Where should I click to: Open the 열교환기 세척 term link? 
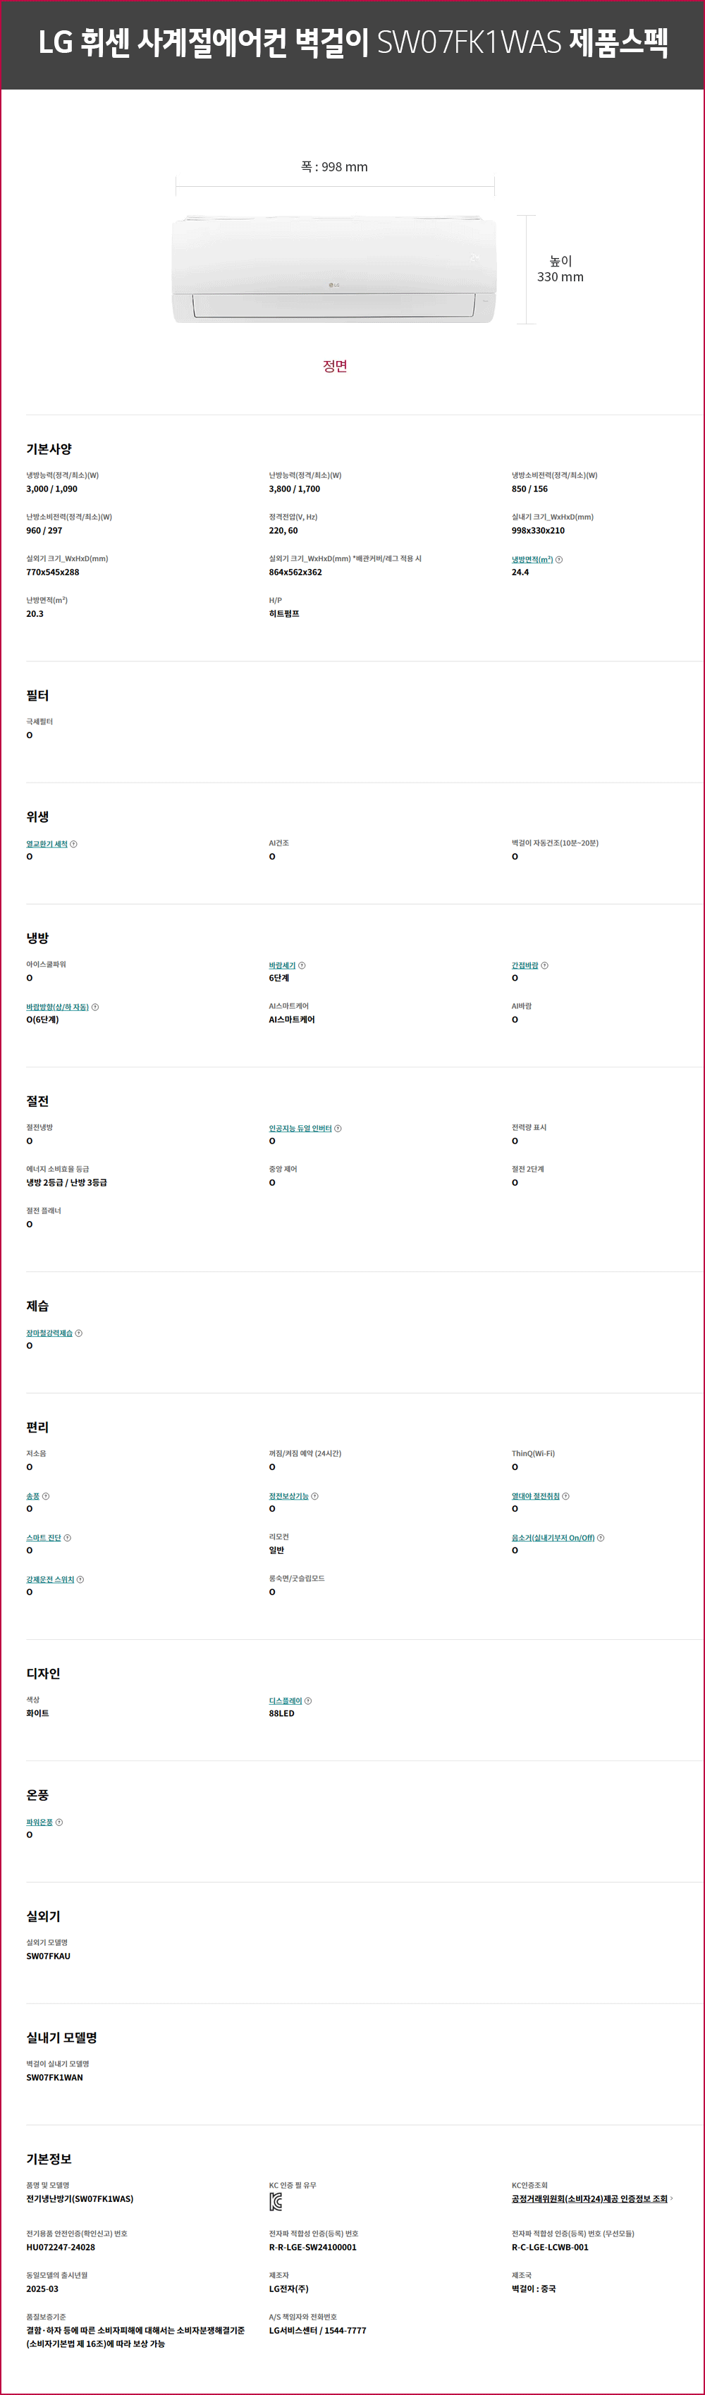[47, 844]
